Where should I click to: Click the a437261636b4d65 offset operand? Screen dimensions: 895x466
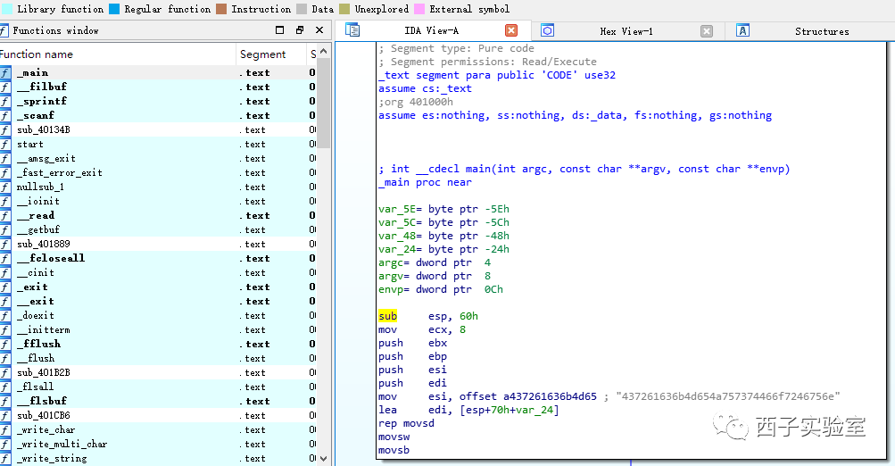click(x=550, y=396)
